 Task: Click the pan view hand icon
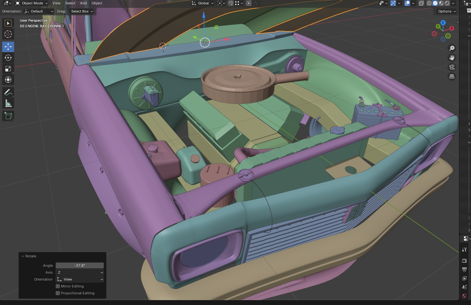(x=452, y=58)
